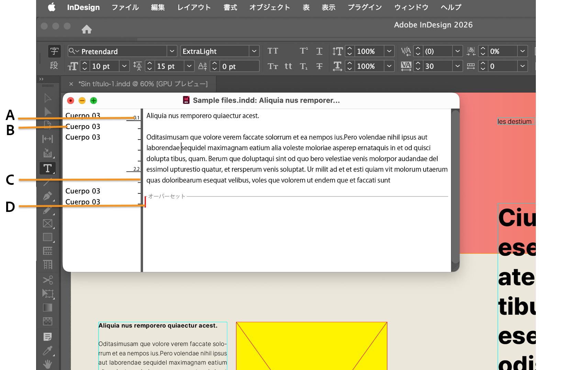The width and height of the screenshot is (574, 370).
Task: Click the leading stepper arrows
Action: pyautogui.click(x=150, y=66)
